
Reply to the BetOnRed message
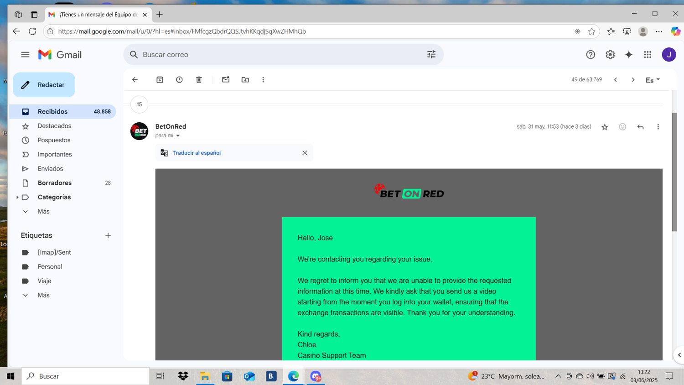(x=640, y=127)
